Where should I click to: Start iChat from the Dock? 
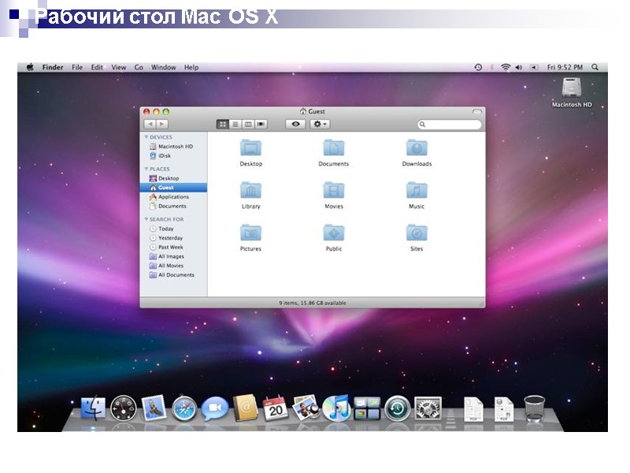(x=213, y=408)
